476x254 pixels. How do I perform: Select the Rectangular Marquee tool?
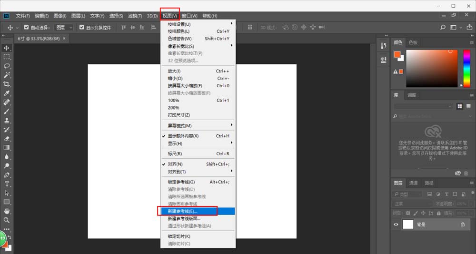tap(7, 57)
